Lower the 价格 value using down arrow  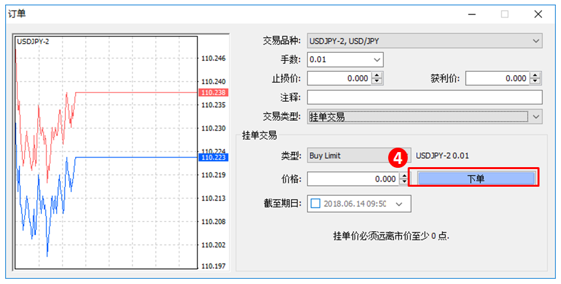[x=403, y=181]
